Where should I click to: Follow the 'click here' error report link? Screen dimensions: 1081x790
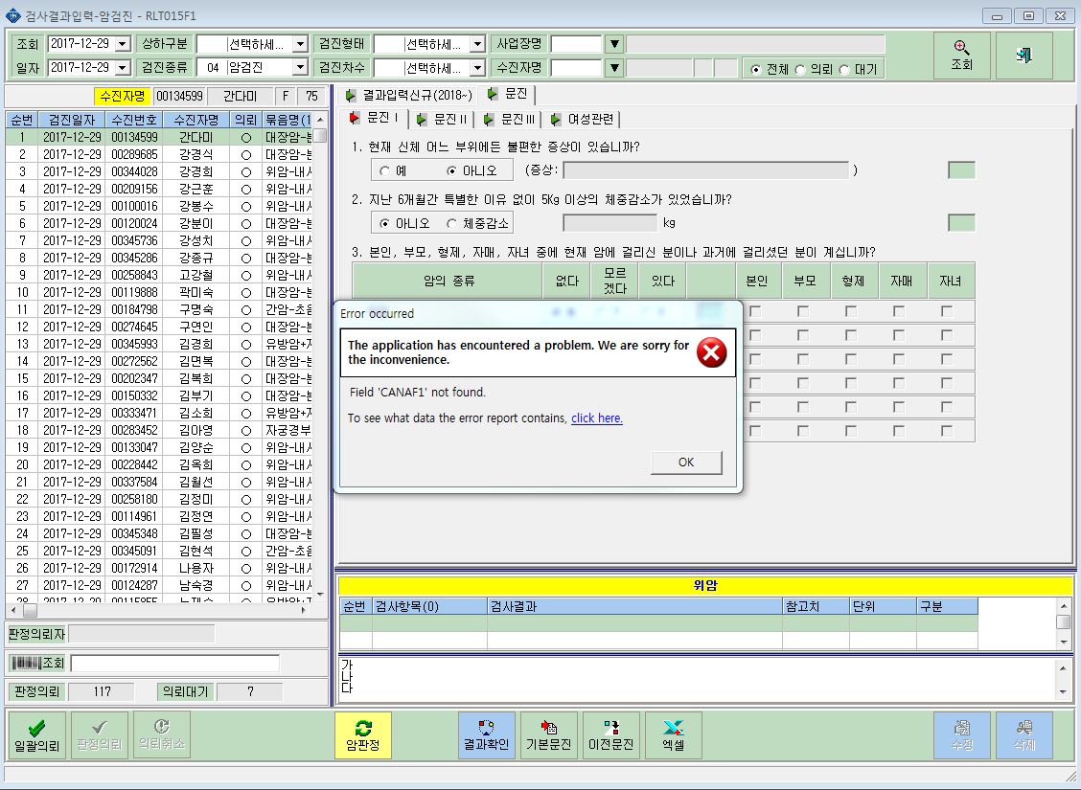[596, 418]
